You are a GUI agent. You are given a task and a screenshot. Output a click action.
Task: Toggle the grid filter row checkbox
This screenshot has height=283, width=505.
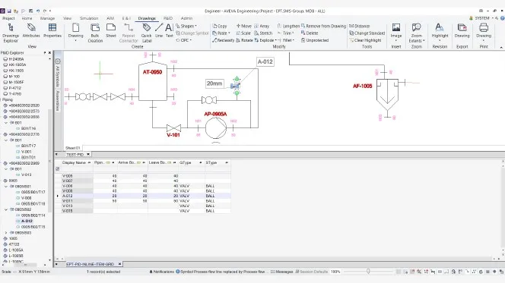pos(57,168)
